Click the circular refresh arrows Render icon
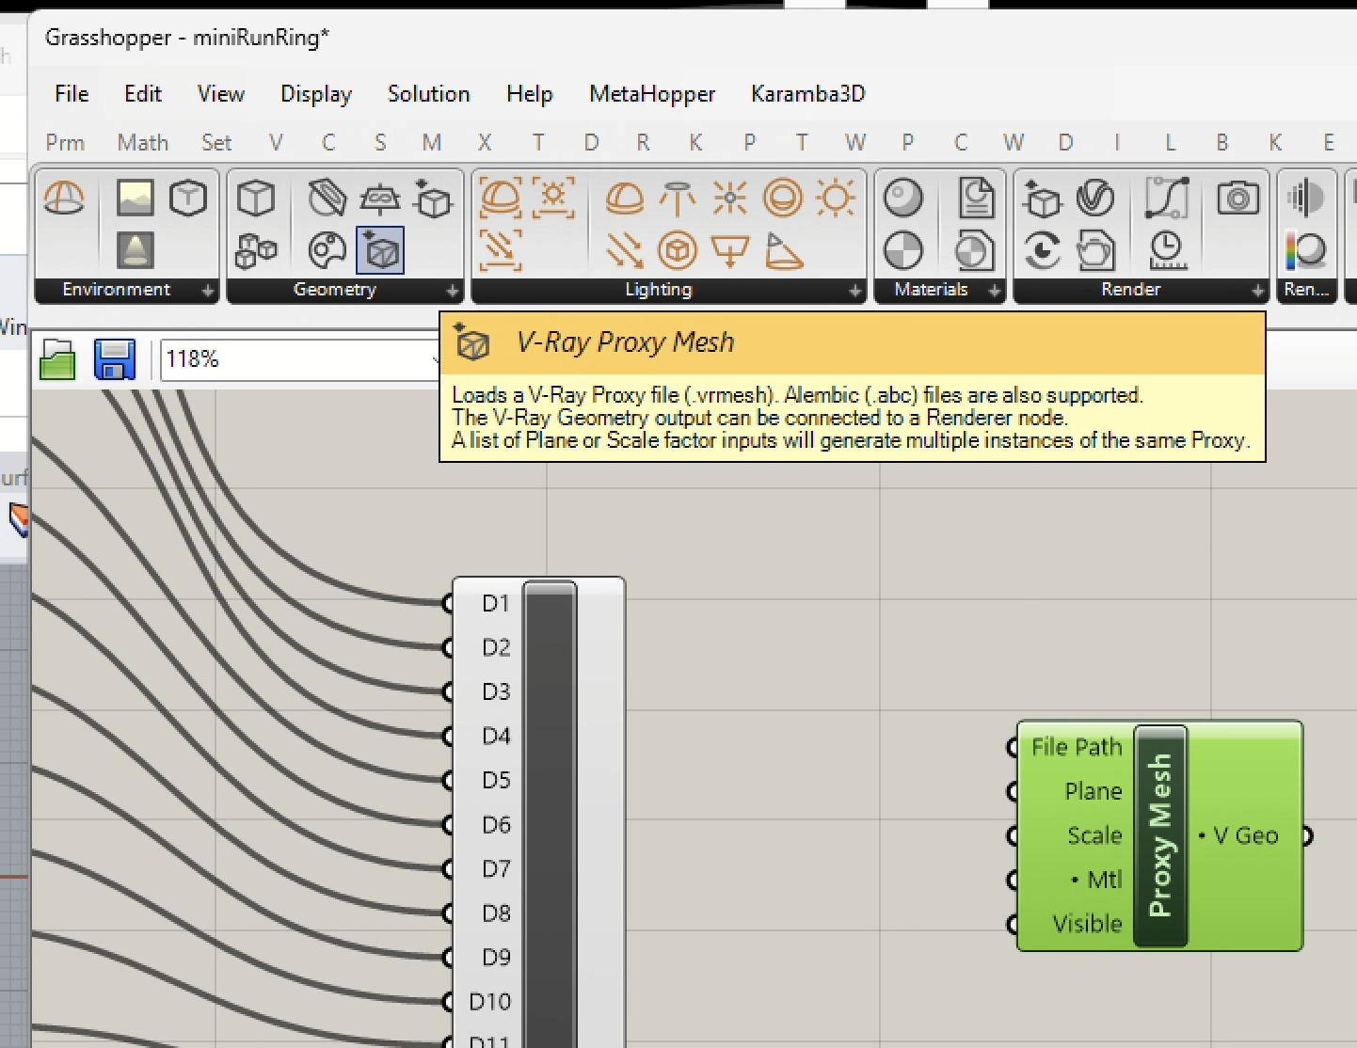 tap(1043, 250)
